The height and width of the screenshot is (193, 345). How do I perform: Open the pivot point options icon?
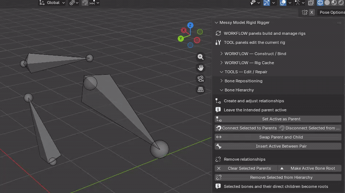tap(72, 3)
